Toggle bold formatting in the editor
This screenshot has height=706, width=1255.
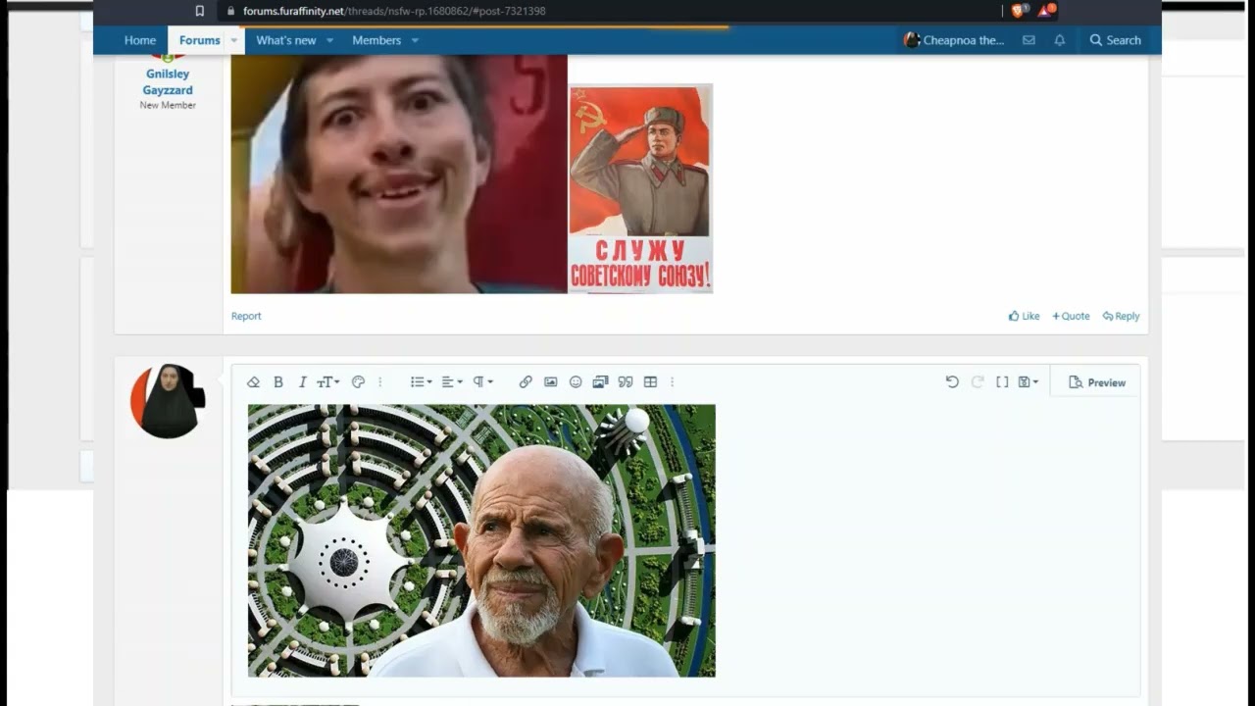pos(278,382)
